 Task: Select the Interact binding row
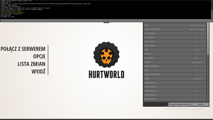click(x=175, y=54)
